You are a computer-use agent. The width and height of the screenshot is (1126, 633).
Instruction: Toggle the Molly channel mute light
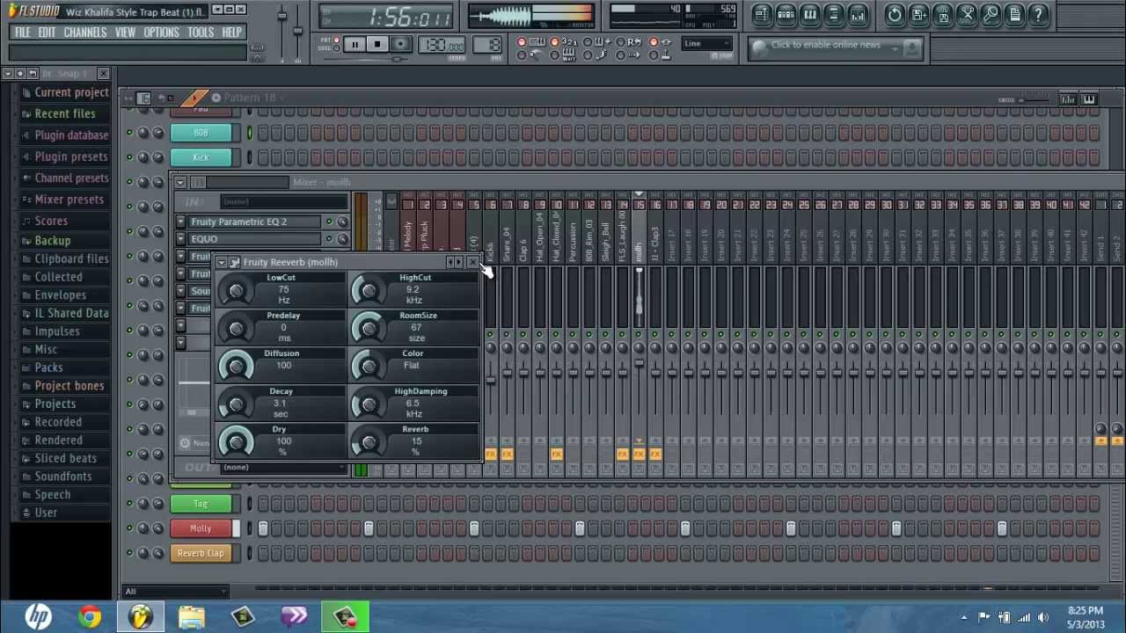[x=129, y=528]
